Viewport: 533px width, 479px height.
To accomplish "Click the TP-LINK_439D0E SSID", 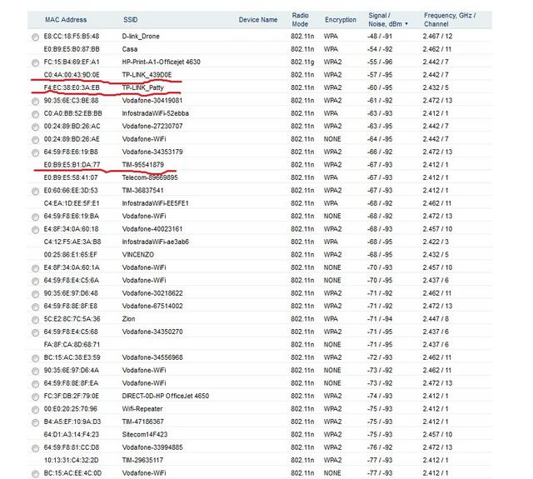I will pos(147,75).
